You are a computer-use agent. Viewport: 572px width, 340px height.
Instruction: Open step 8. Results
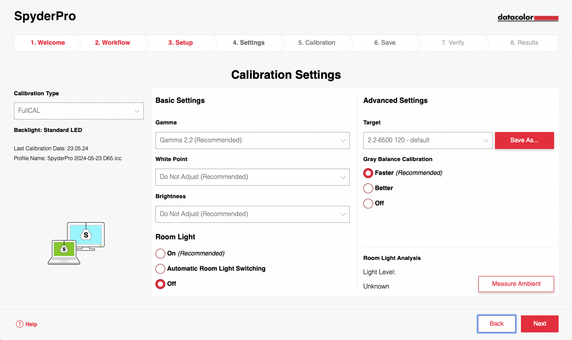point(524,43)
